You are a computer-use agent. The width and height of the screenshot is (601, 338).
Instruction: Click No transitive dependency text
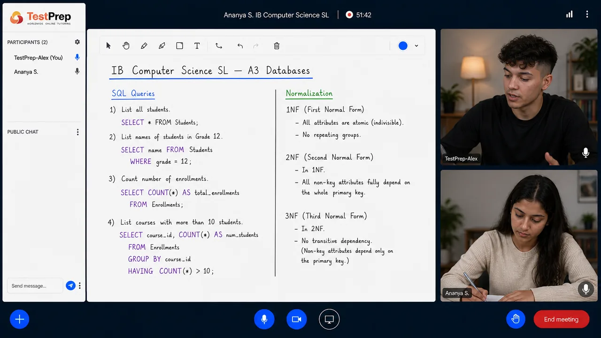[337, 241]
